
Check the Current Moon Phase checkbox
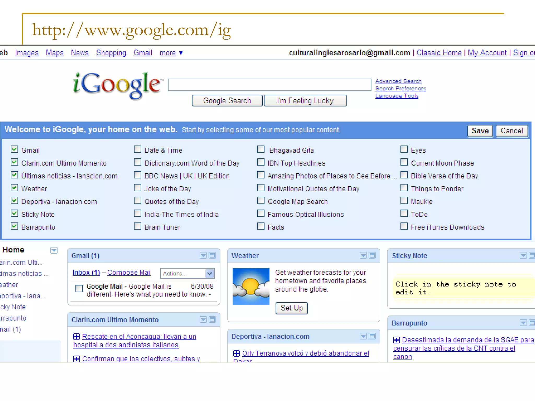(404, 162)
